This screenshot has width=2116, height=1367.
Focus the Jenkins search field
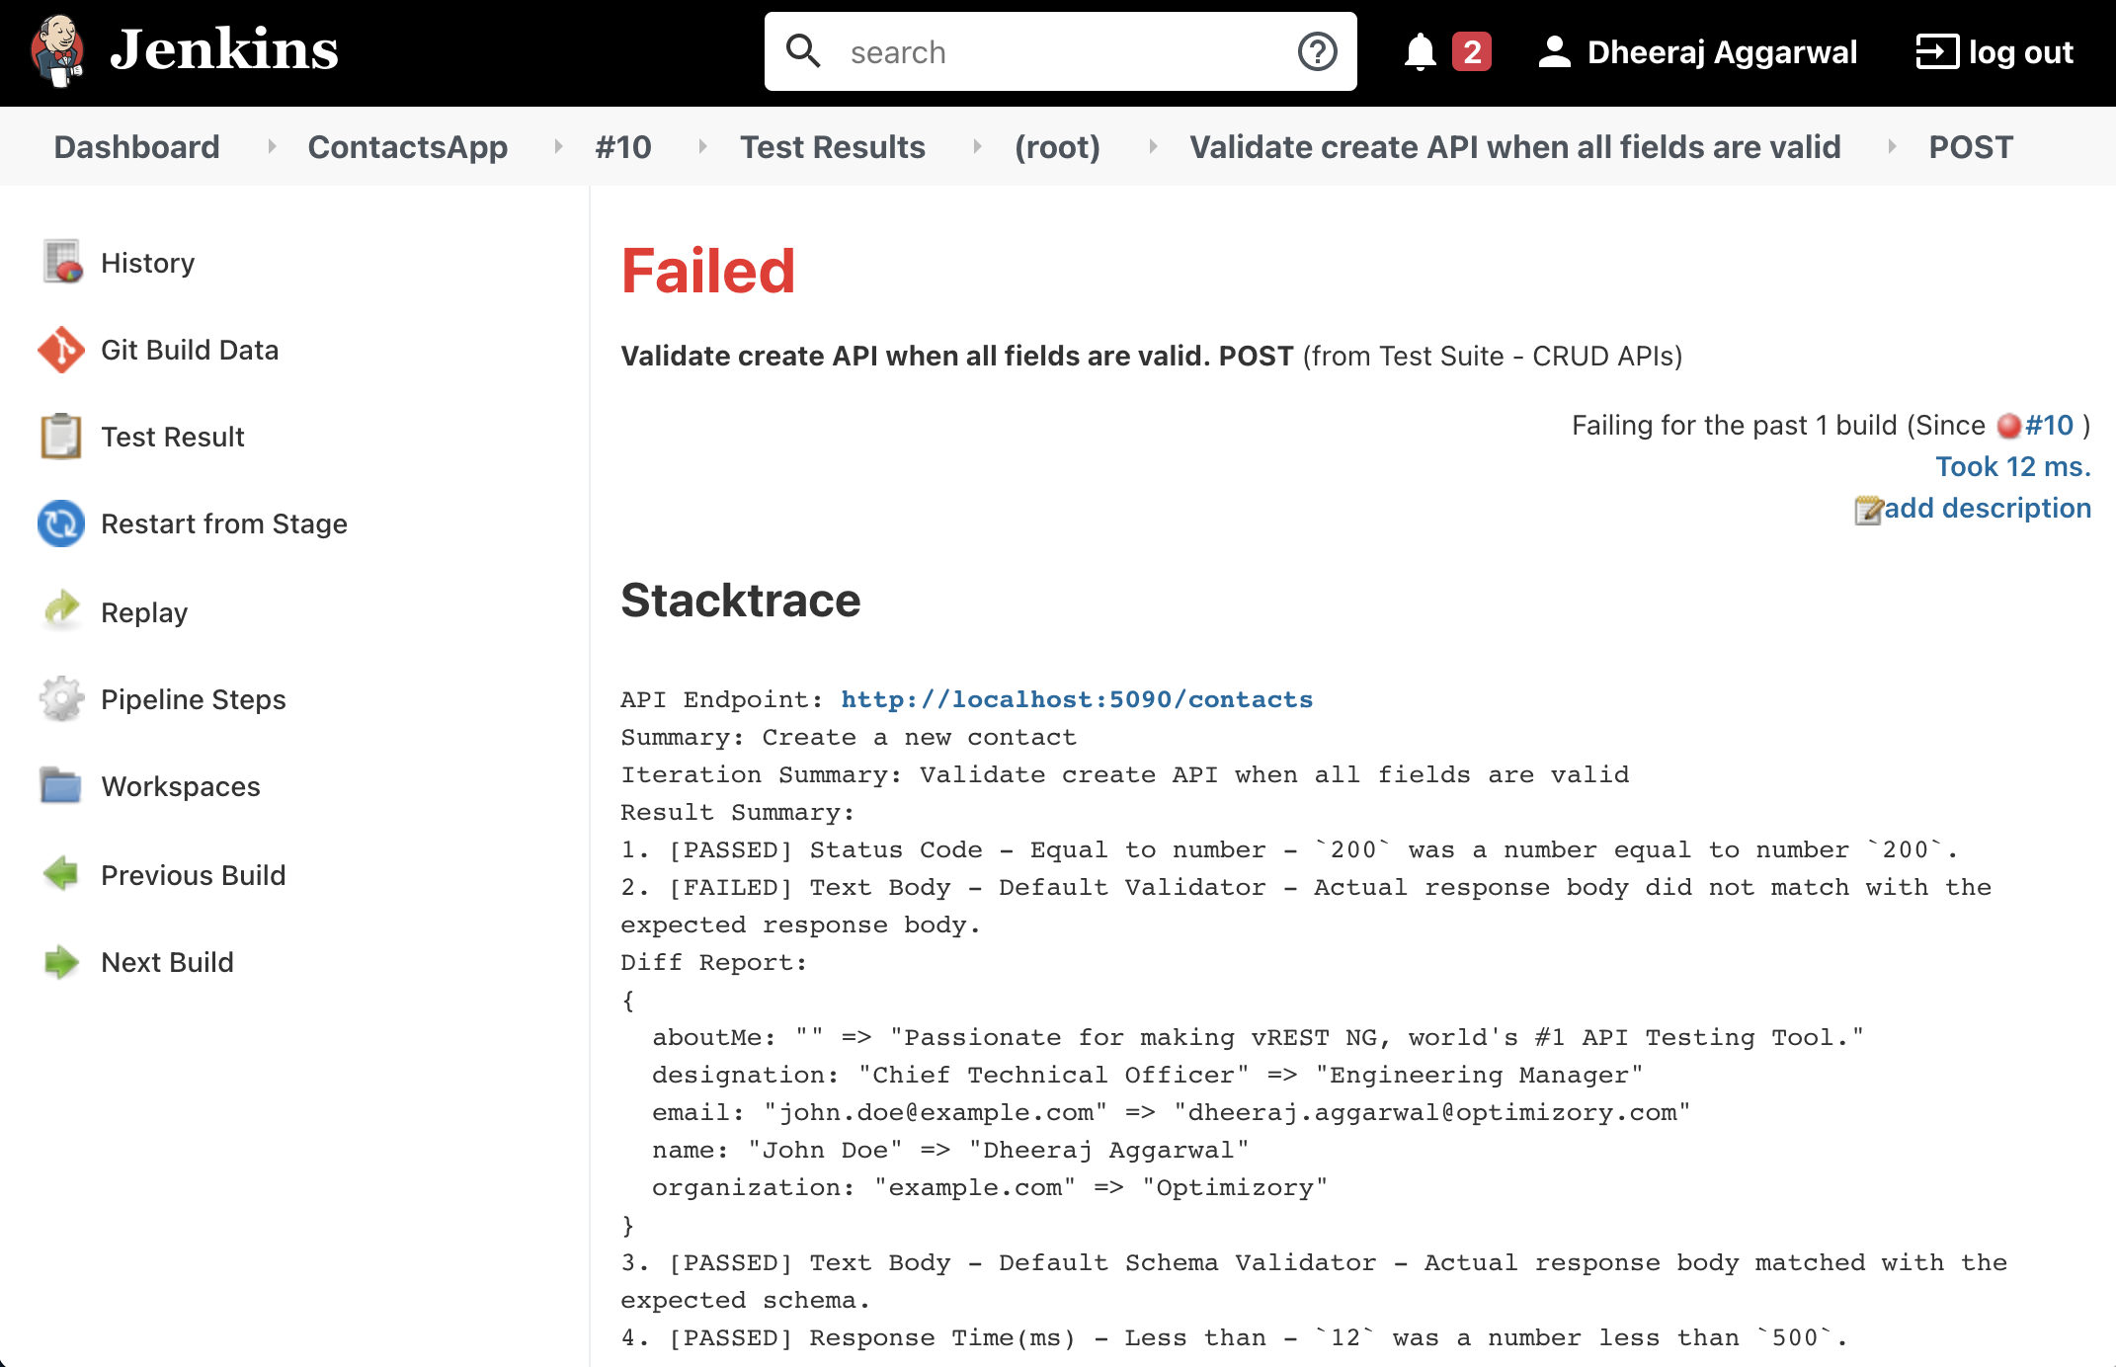tap(1060, 51)
